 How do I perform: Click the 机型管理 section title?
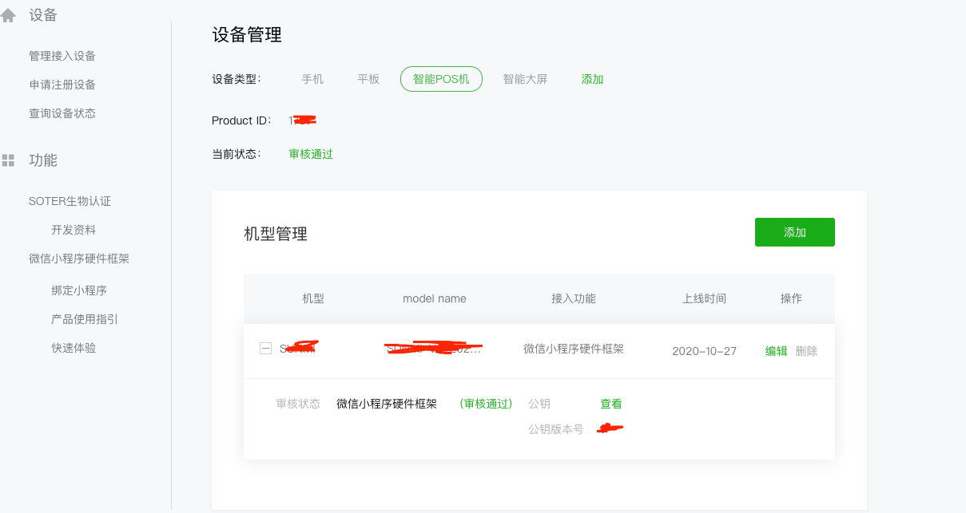tap(276, 234)
